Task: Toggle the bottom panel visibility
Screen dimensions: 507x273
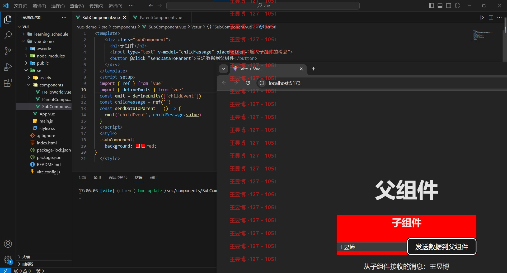Action: point(440,6)
